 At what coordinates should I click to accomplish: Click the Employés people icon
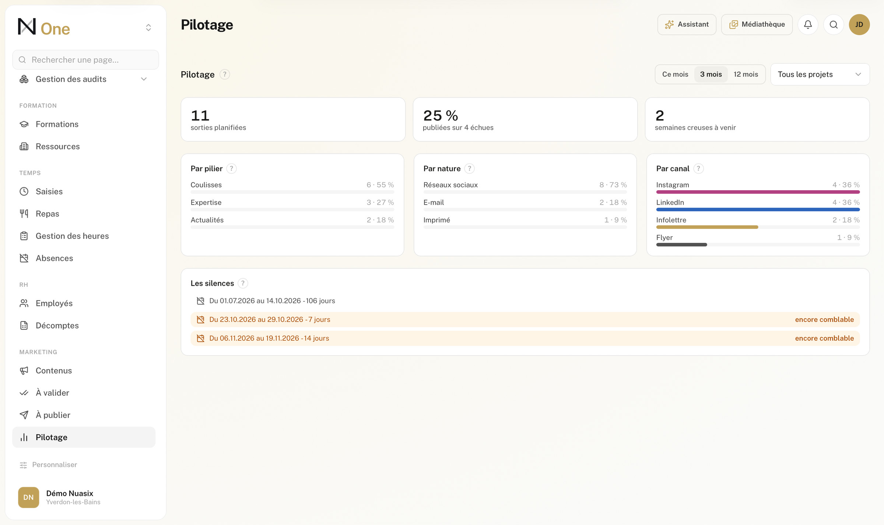point(24,303)
